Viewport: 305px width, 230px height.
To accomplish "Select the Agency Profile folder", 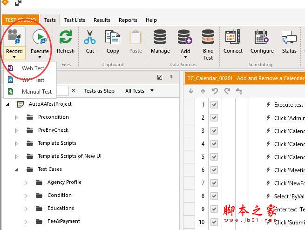I will [x=64, y=182].
